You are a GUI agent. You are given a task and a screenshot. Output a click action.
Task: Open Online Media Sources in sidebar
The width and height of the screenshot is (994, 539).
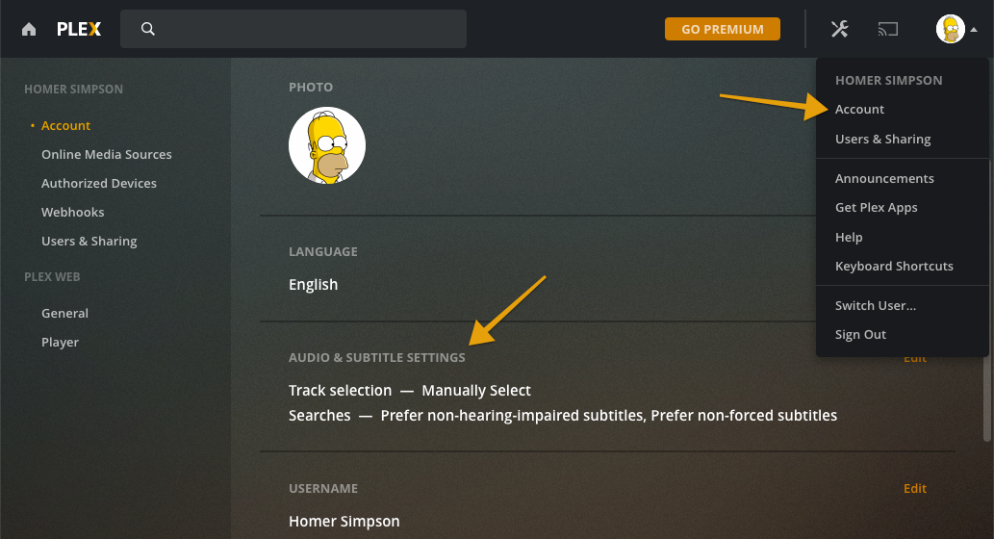pos(107,155)
